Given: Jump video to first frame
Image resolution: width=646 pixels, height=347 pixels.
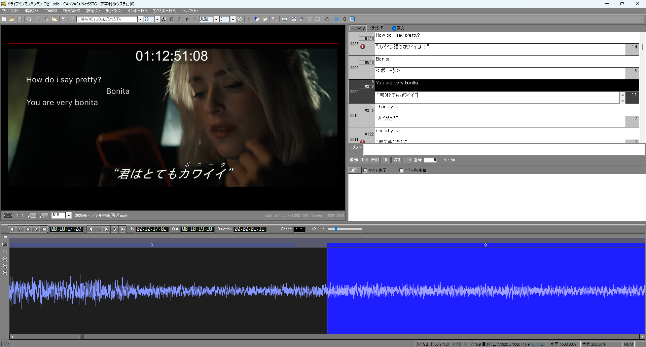Looking at the screenshot, I should 11,229.
